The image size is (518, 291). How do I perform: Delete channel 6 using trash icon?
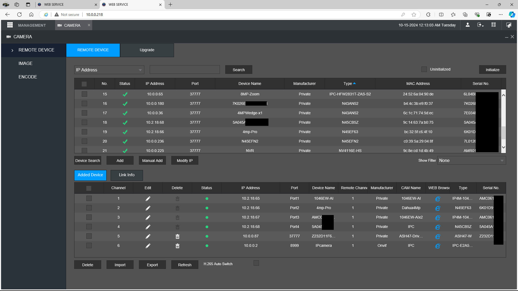177,246
